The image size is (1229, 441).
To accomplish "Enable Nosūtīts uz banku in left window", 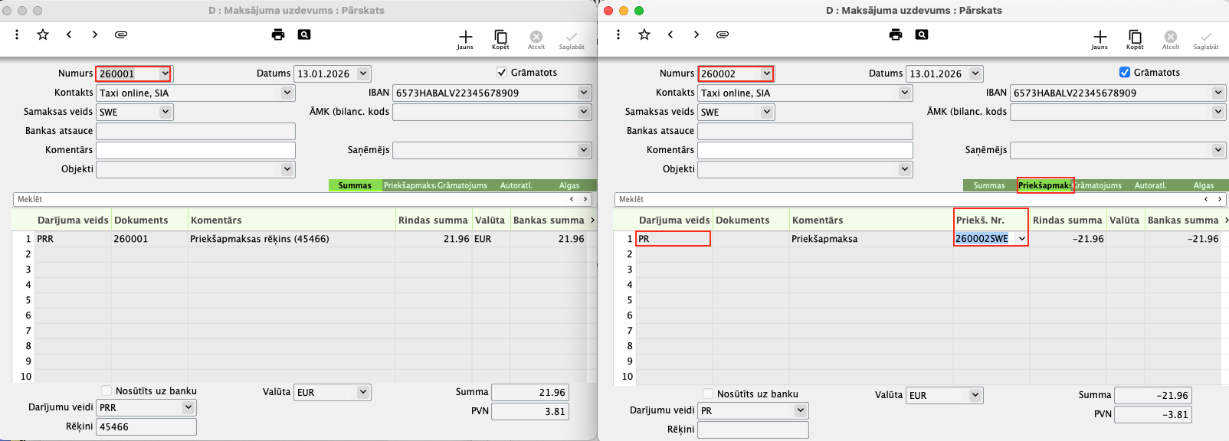I will [x=107, y=390].
